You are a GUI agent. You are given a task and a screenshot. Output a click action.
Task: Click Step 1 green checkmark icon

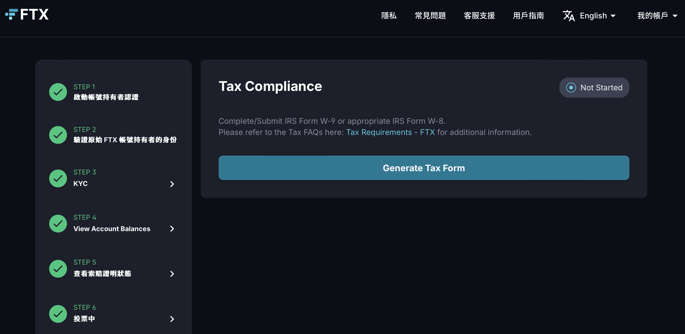click(x=58, y=92)
